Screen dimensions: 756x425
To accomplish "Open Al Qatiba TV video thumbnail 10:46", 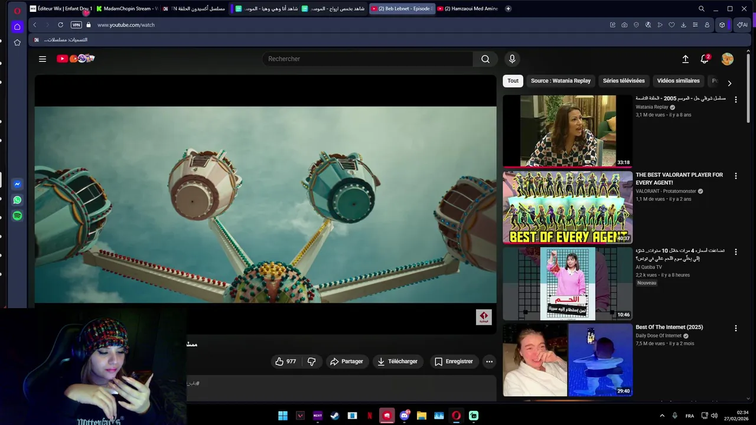I will click(x=568, y=283).
